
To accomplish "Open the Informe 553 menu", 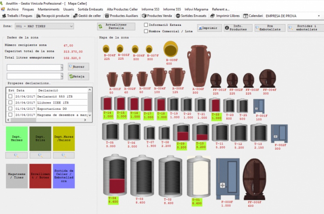I will [x=150, y=9].
